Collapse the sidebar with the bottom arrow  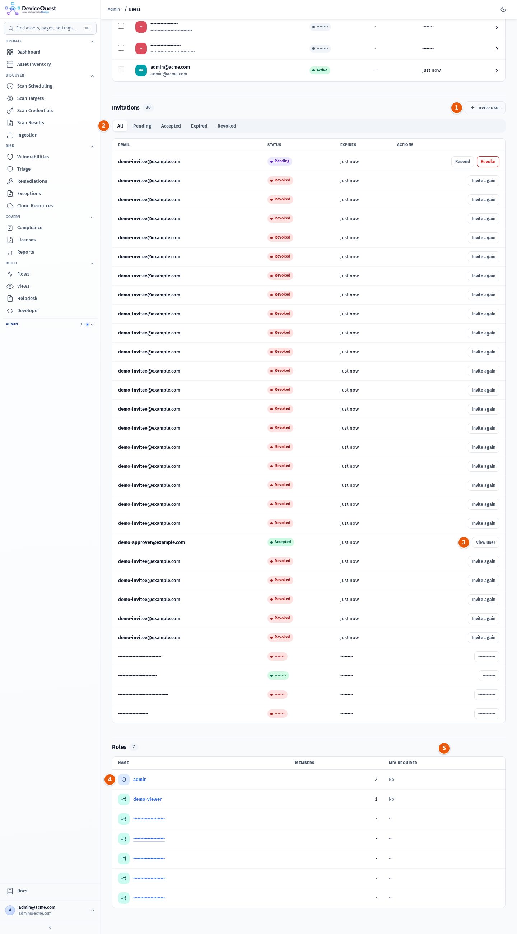(x=50, y=927)
